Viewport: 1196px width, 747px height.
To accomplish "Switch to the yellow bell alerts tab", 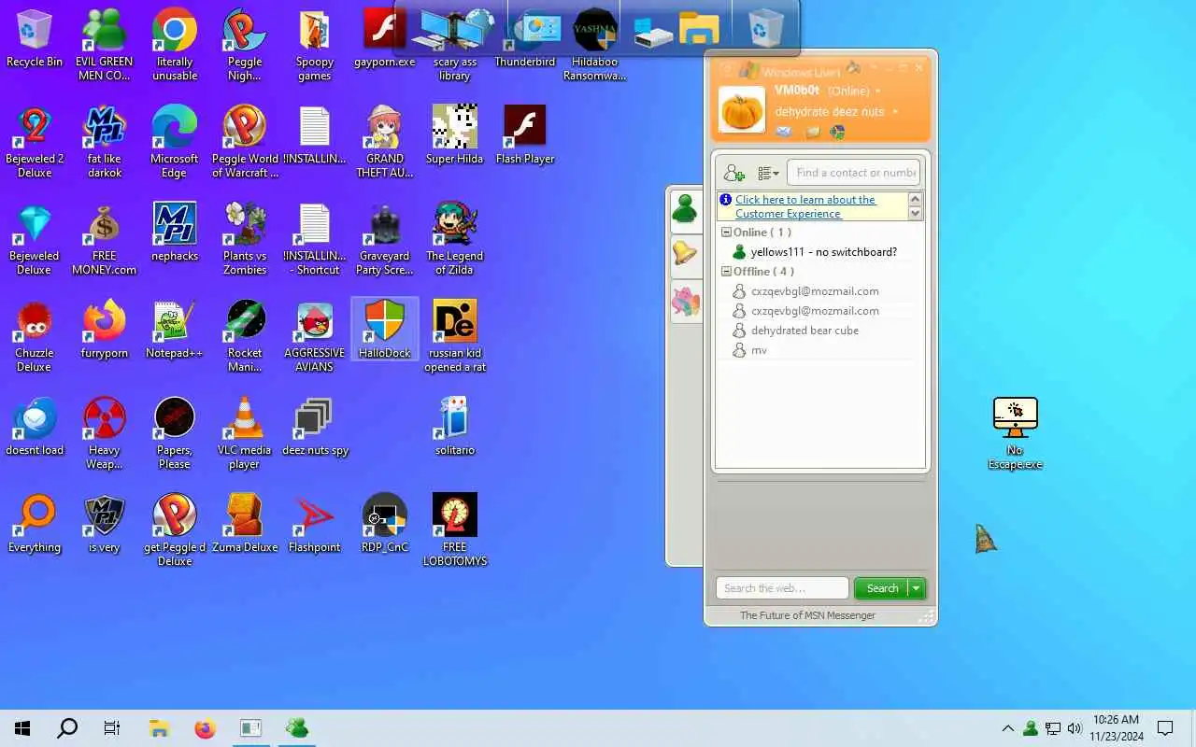I will [x=685, y=254].
